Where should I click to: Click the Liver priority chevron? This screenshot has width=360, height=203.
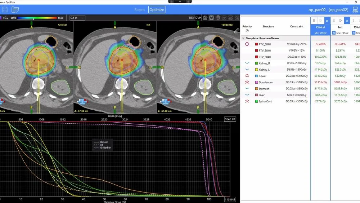tap(247, 95)
